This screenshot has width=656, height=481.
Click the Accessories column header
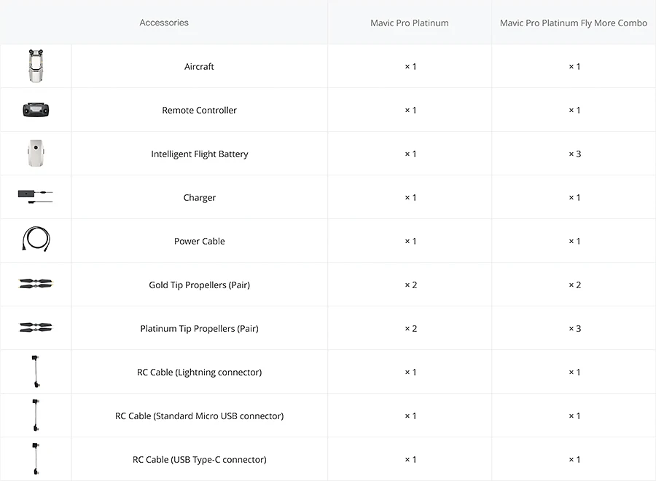pyautogui.click(x=164, y=23)
